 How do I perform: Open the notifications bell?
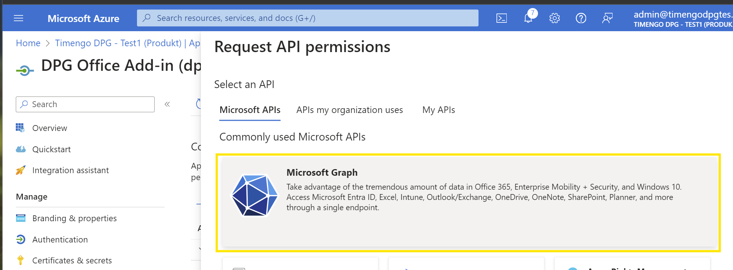528,18
